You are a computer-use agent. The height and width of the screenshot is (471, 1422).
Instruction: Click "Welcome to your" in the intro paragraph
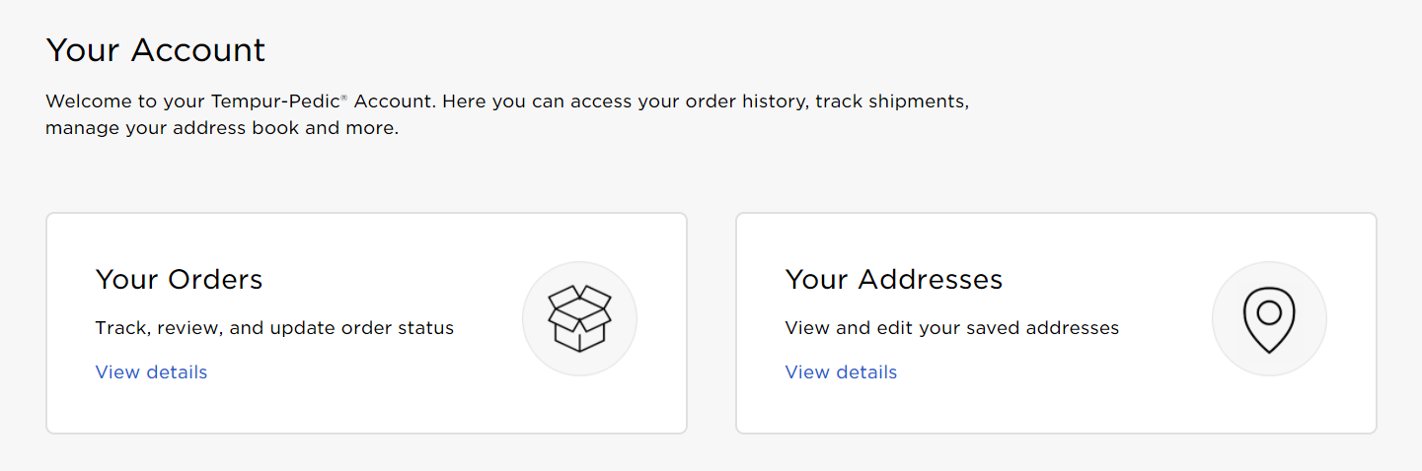pos(125,101)
